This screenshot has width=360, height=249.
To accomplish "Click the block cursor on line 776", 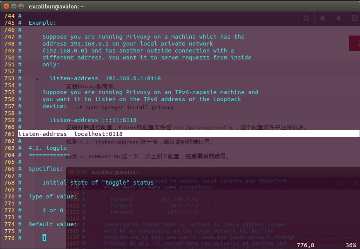I will [x=44, y=238].
